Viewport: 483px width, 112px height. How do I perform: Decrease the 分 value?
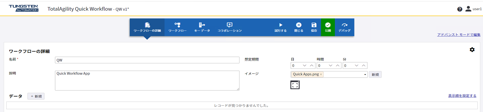(357, 66)
